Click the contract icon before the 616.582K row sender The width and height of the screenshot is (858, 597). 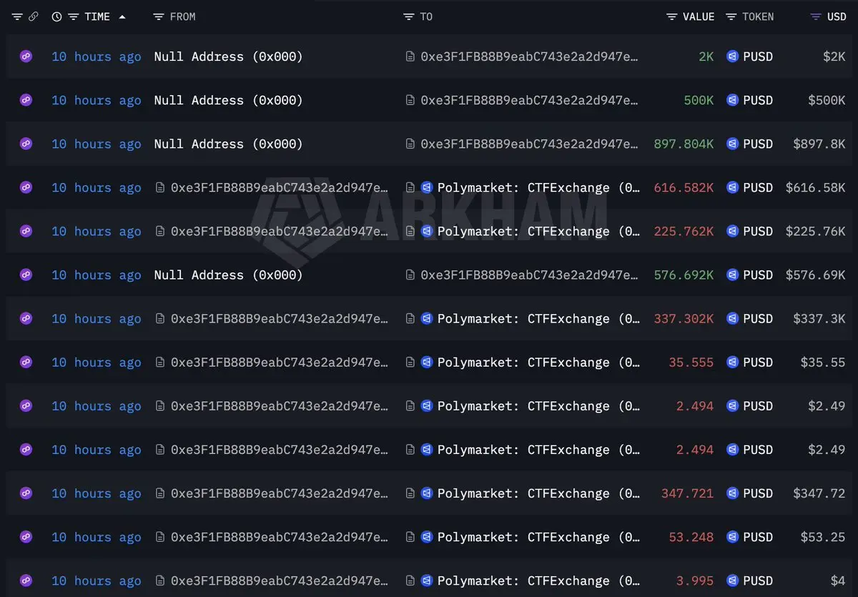coord(160,187)
